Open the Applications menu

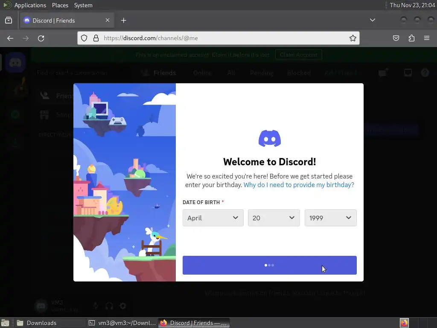(30, 5)
